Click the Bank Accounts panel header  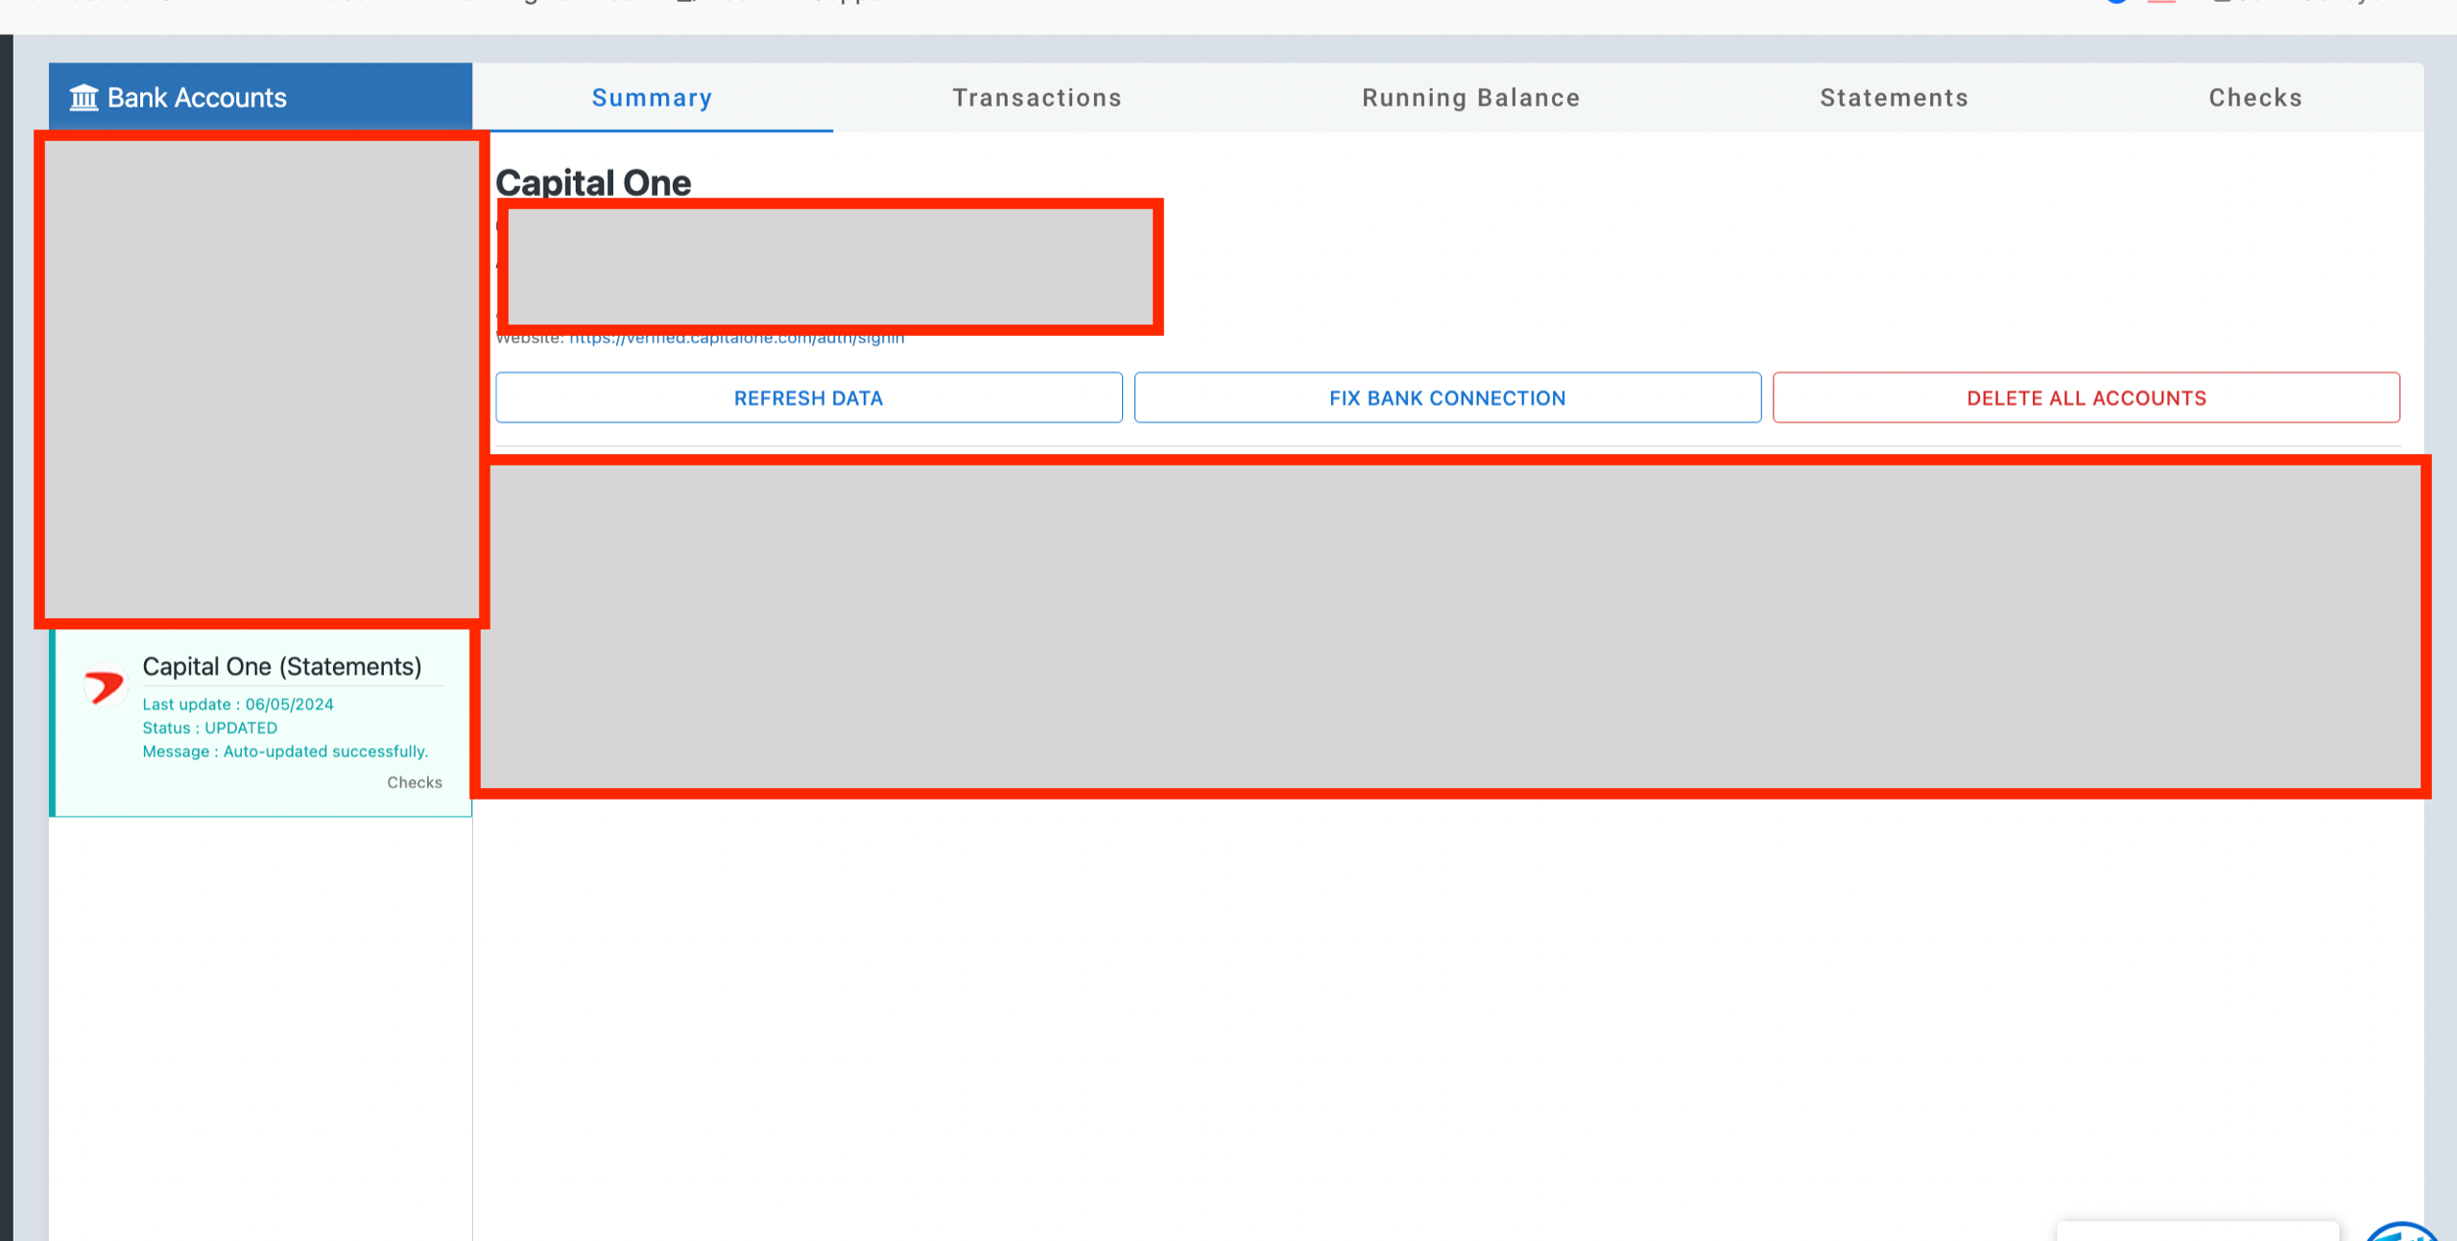coord(260,97)
